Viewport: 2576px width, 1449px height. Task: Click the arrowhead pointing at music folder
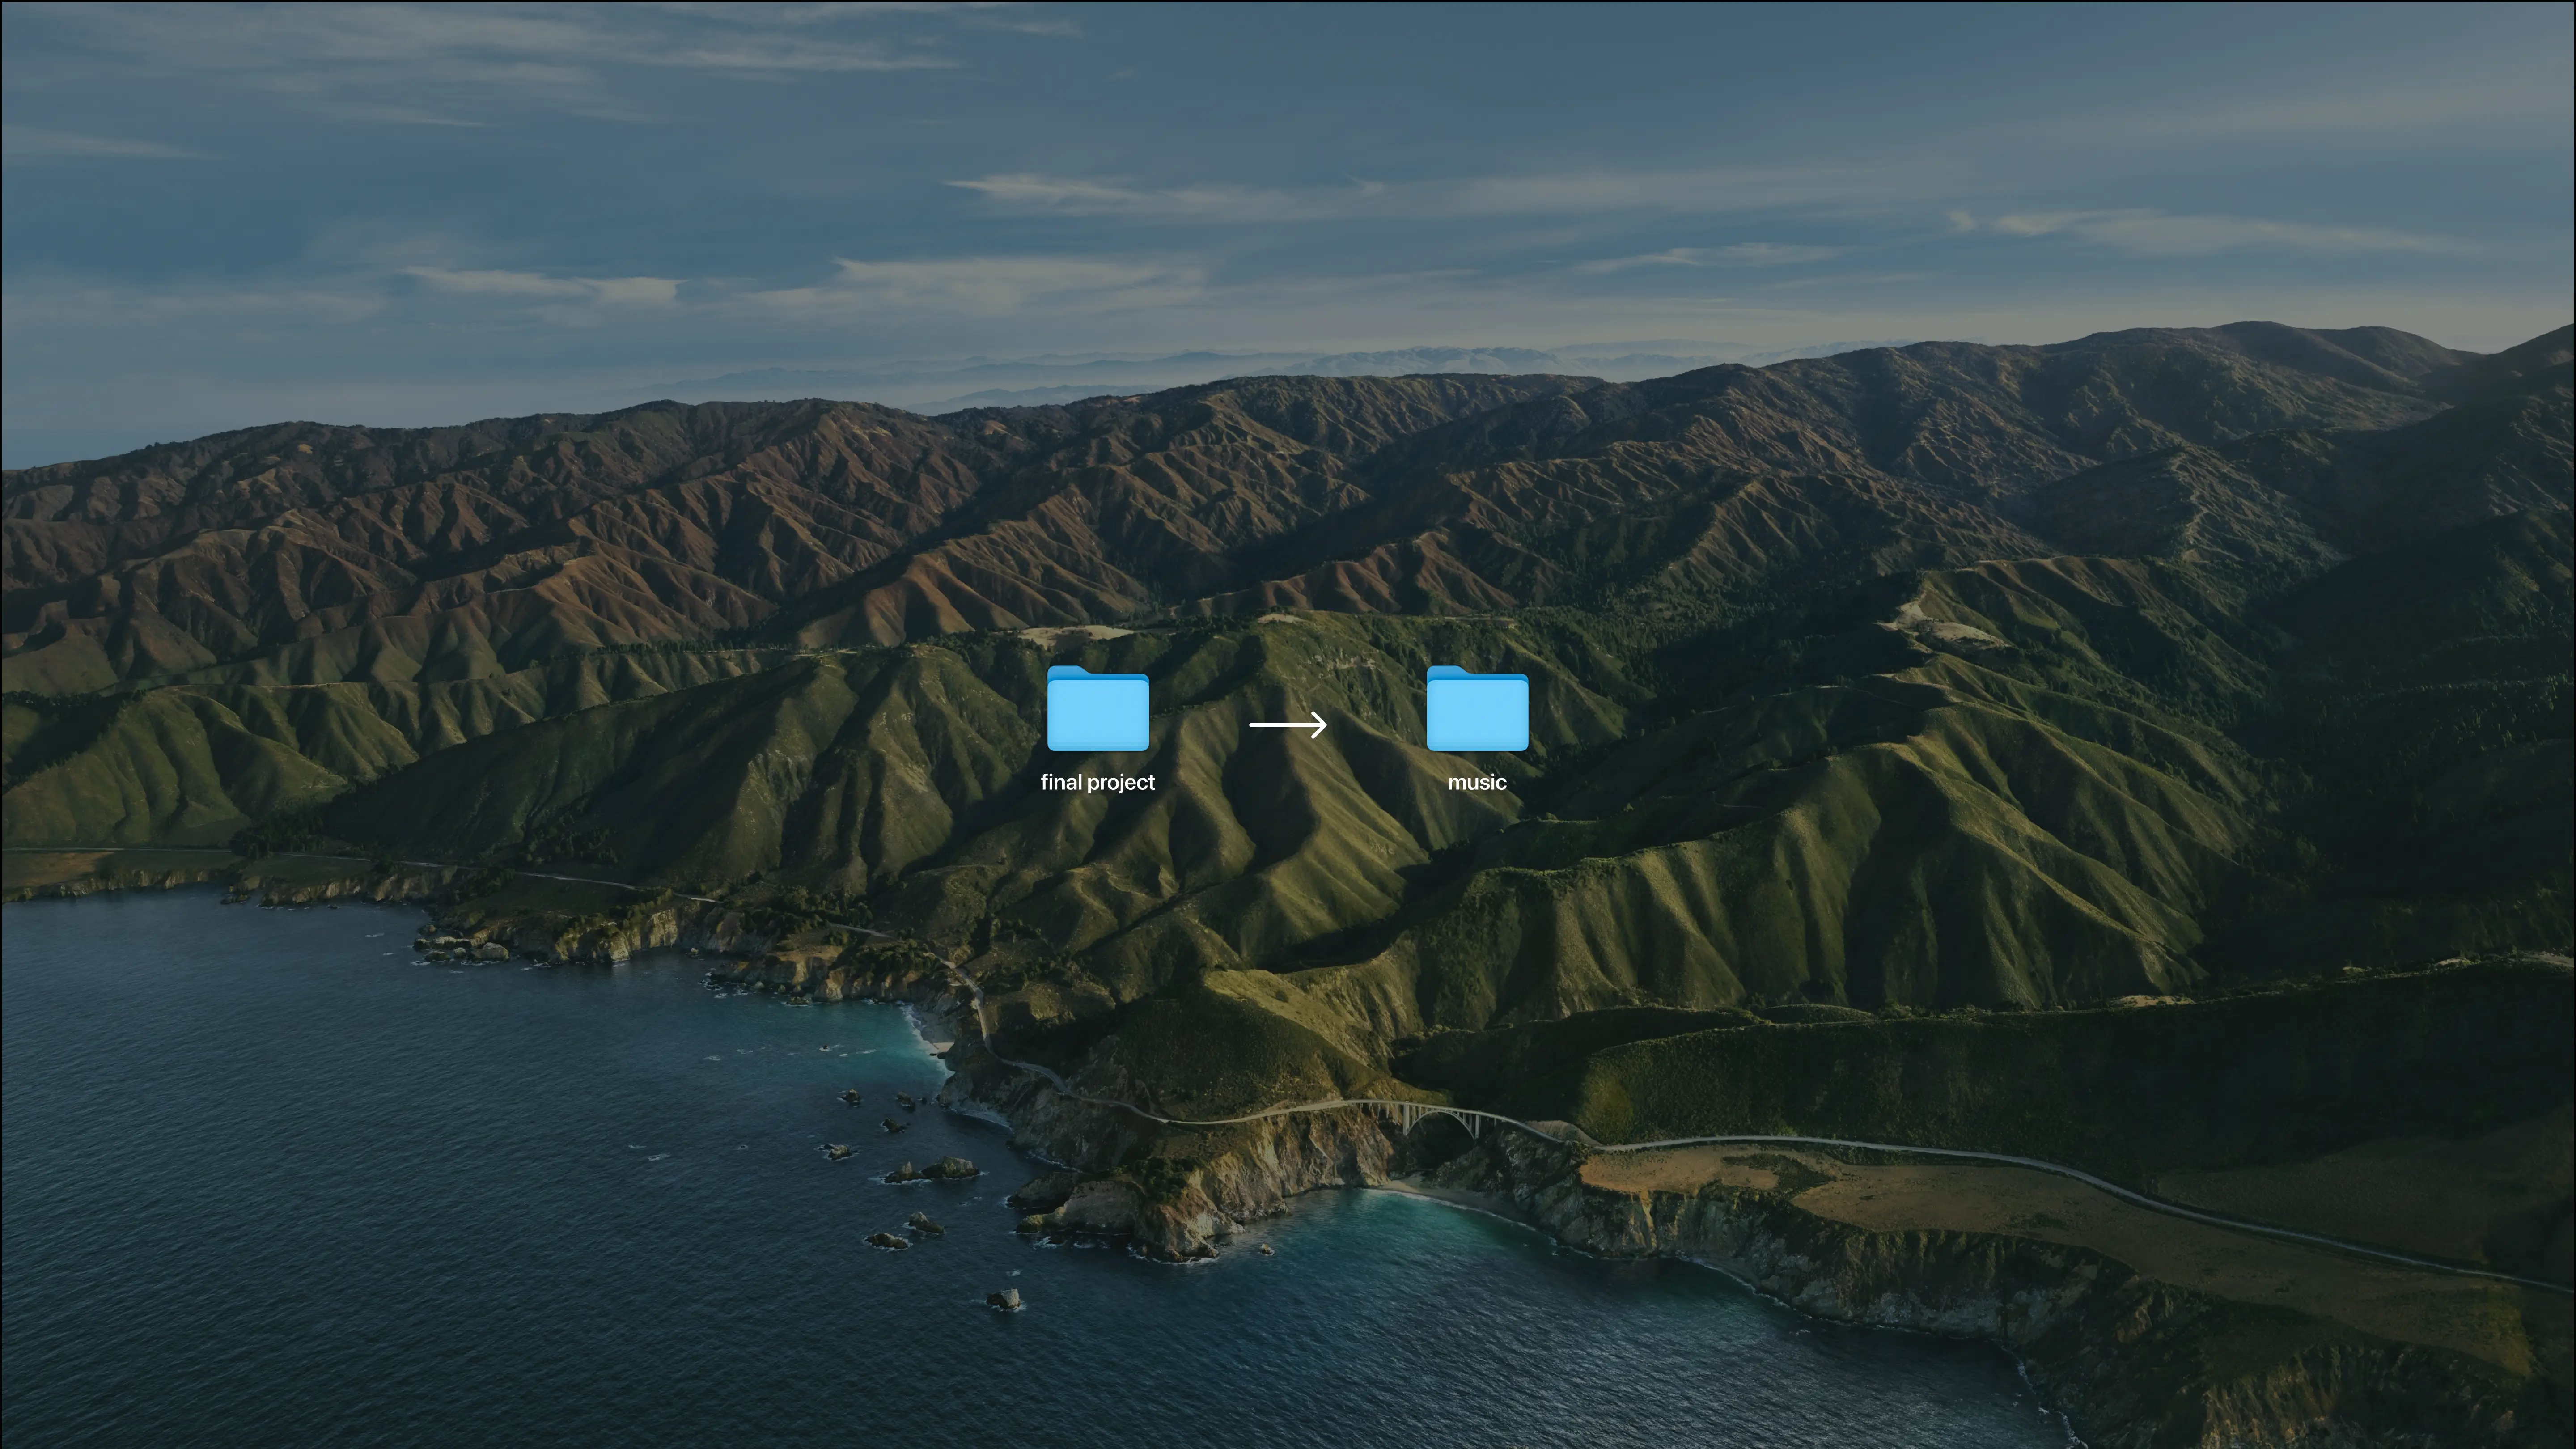1320,724
